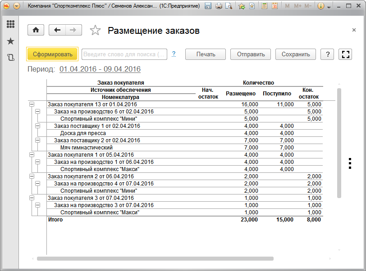Toggle full screen report view
This screenshot has width=366, height=271.
click(346, 54)
